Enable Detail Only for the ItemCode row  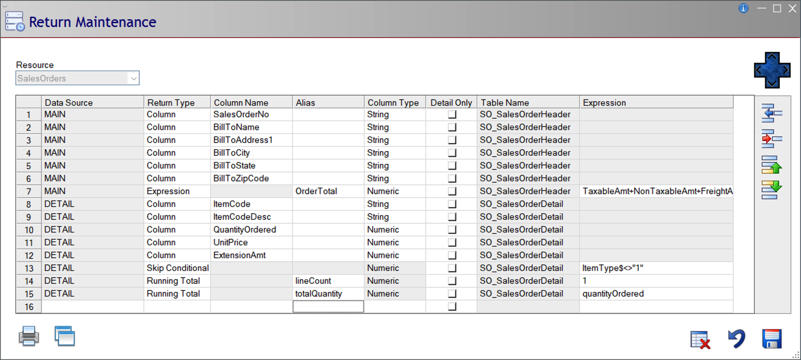452,204
